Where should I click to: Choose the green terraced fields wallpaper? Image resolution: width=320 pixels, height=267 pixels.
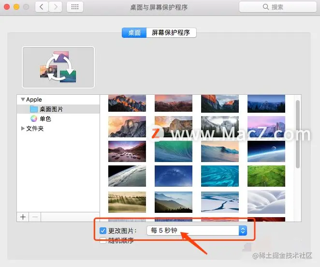coord(266,176)
